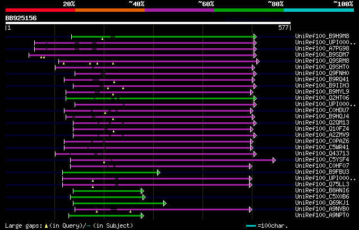Select hit label UniRef100_B9RQ41

coord(322,79)
